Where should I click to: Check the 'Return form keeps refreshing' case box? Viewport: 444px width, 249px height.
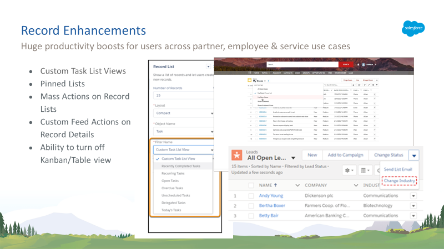(256, 121)
